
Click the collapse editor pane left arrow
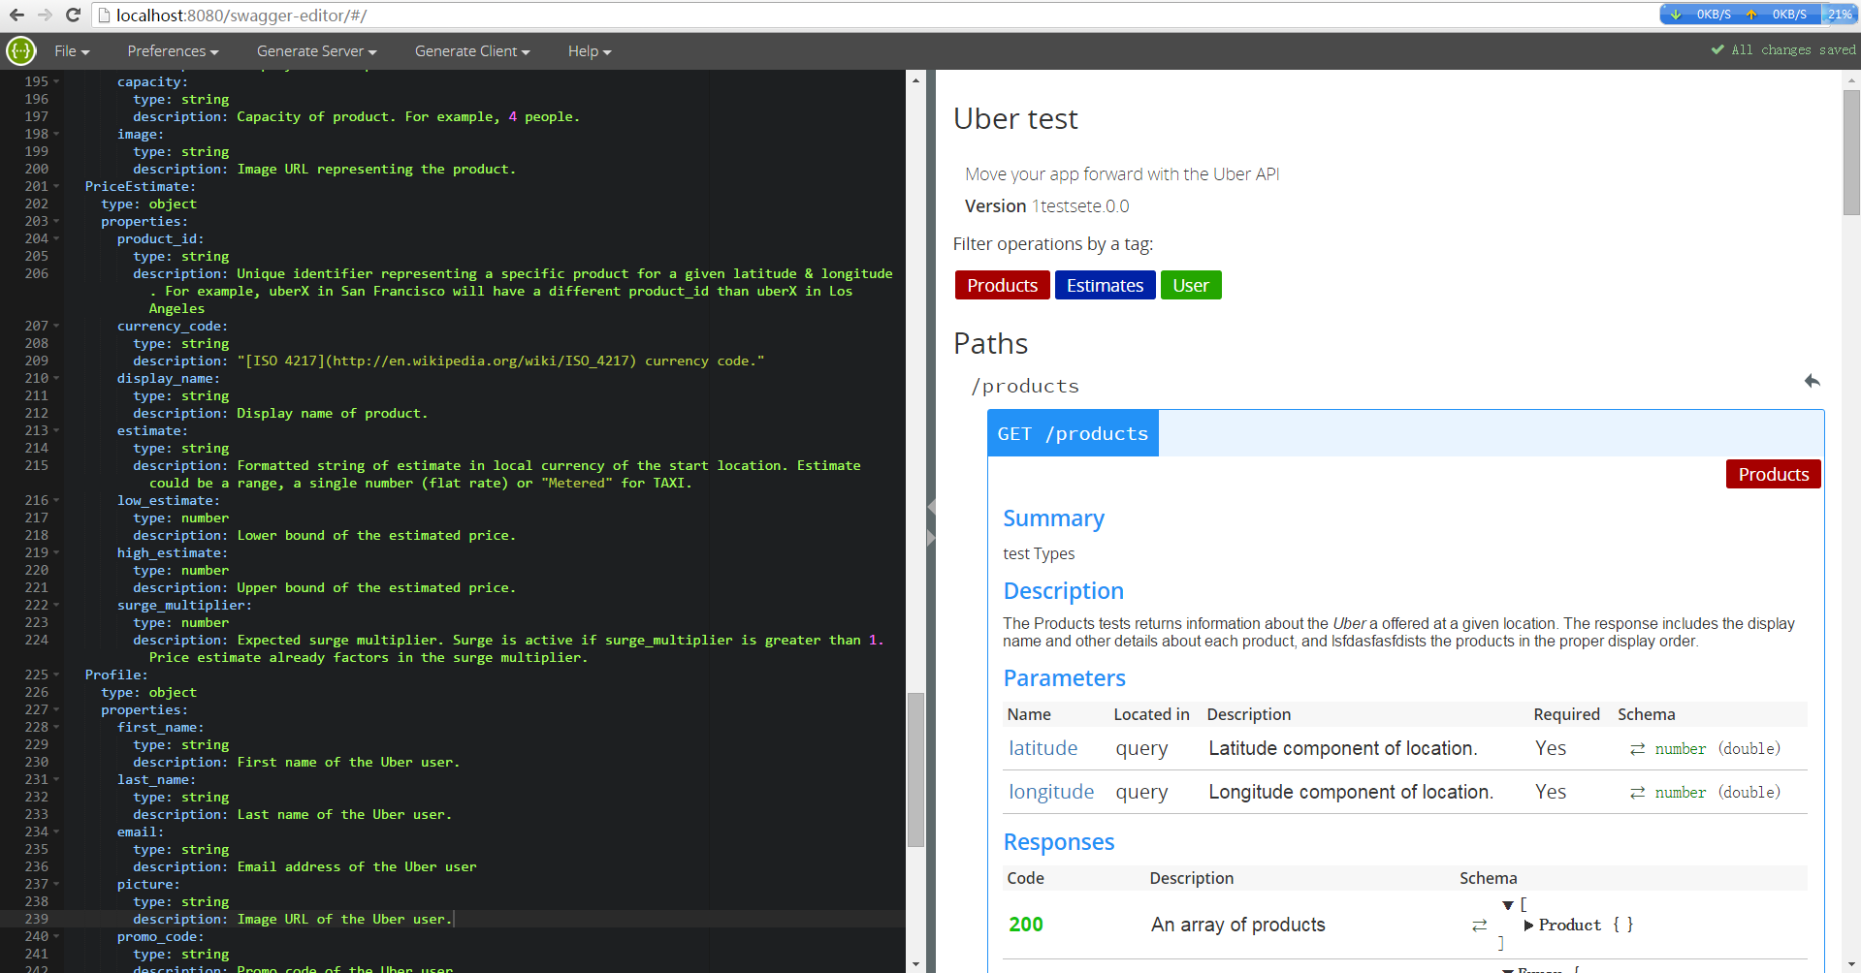click(x=931, y=506)
